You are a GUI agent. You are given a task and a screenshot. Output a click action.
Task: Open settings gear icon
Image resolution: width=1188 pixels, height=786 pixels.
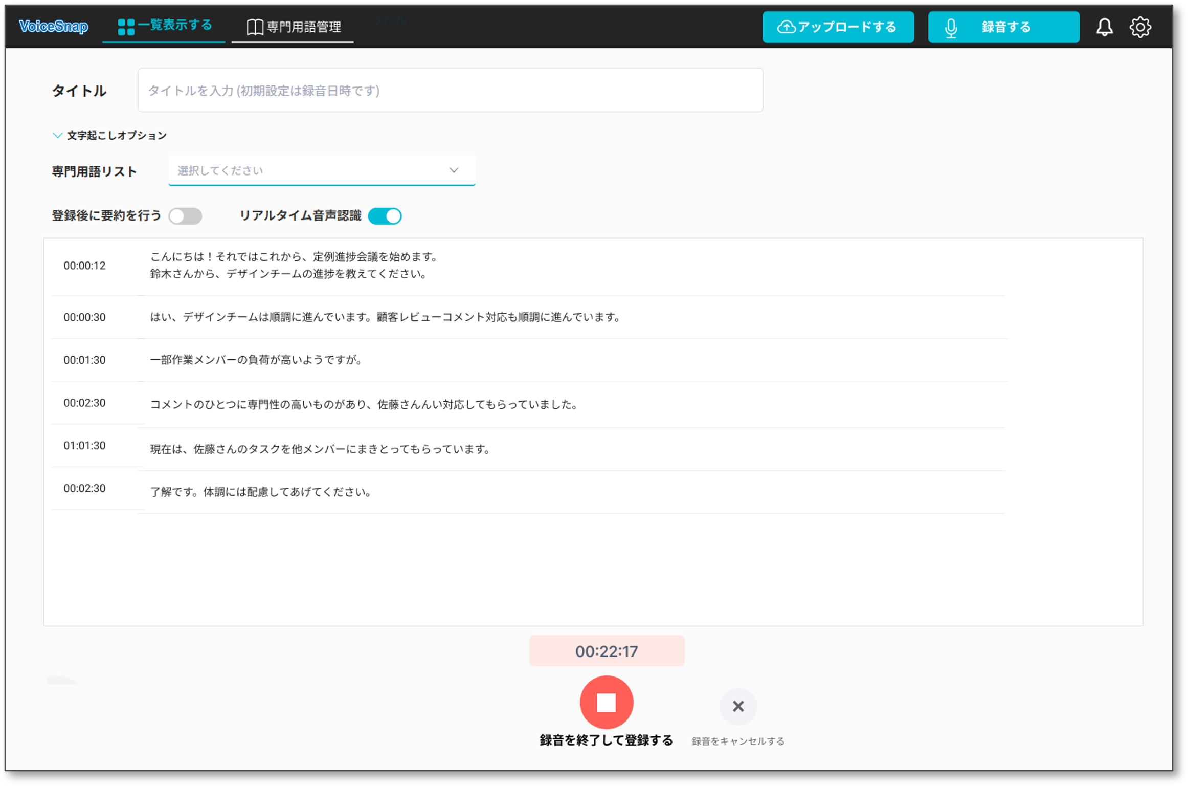(x=1140, y=27)
